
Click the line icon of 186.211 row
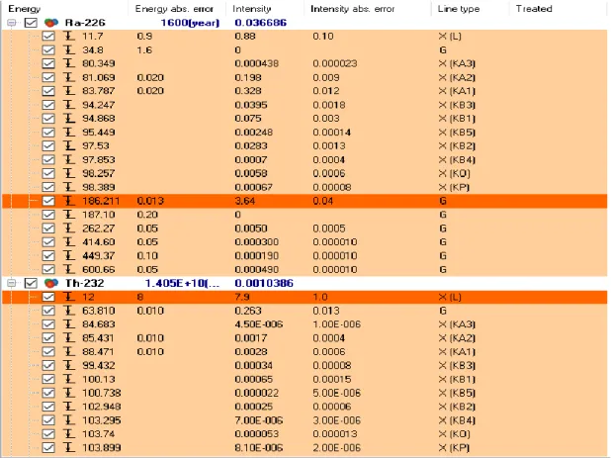coord(69,201)
